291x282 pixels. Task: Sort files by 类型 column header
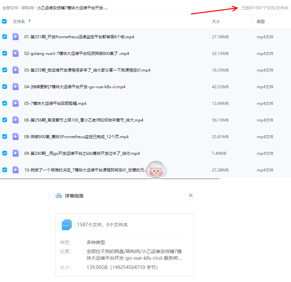[261, 21]
